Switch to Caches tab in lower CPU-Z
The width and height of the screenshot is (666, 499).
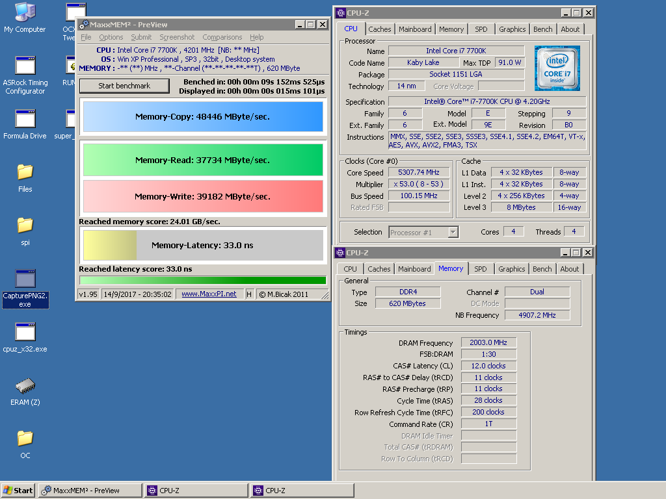coord(379,269)
